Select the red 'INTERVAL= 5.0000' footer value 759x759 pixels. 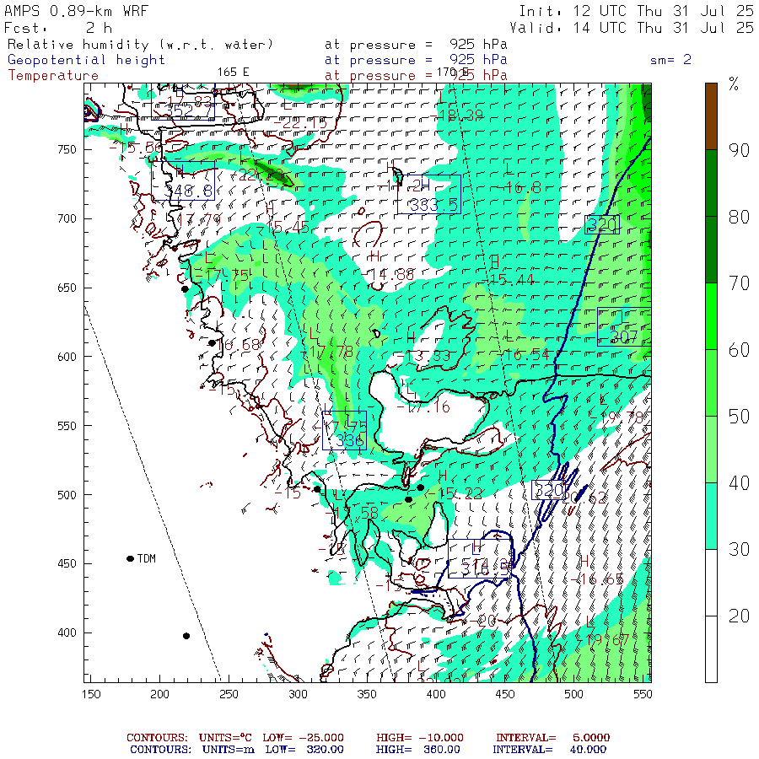[552, 738]
